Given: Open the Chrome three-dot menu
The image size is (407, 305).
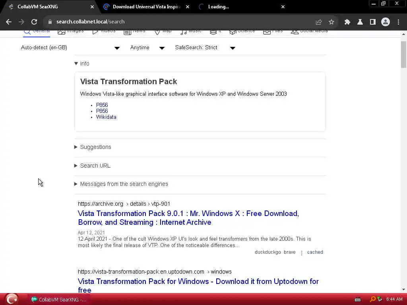Looking at the screenshot, I should 398,22.
